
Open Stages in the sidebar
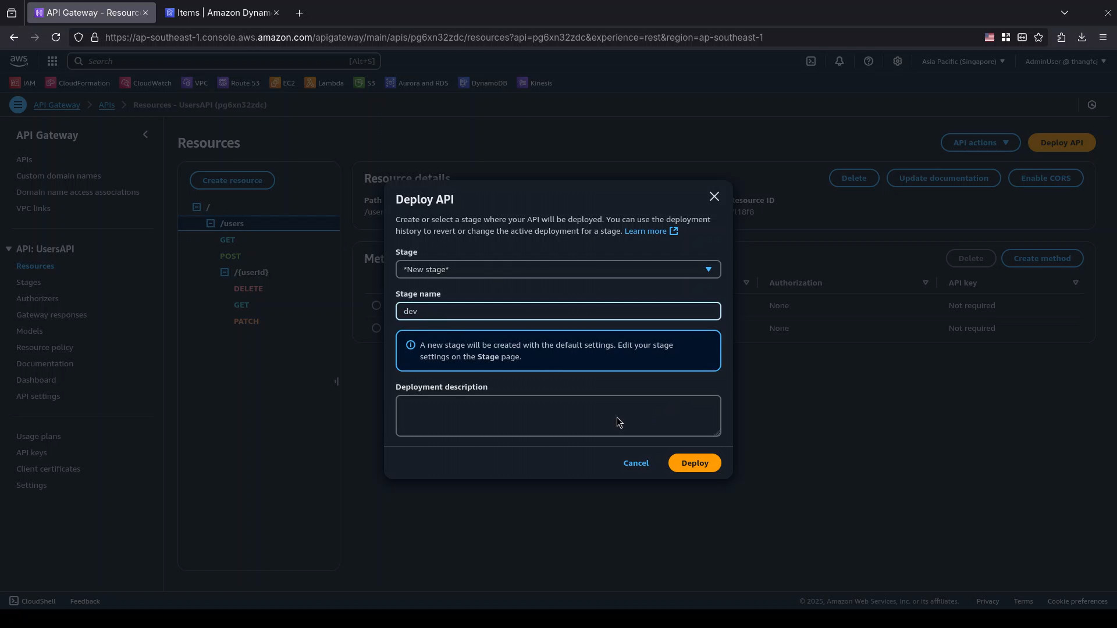coord(29,282)
